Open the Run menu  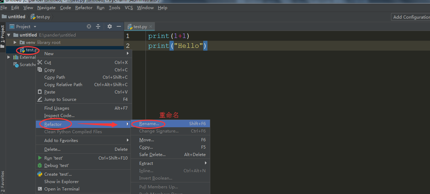101,7
